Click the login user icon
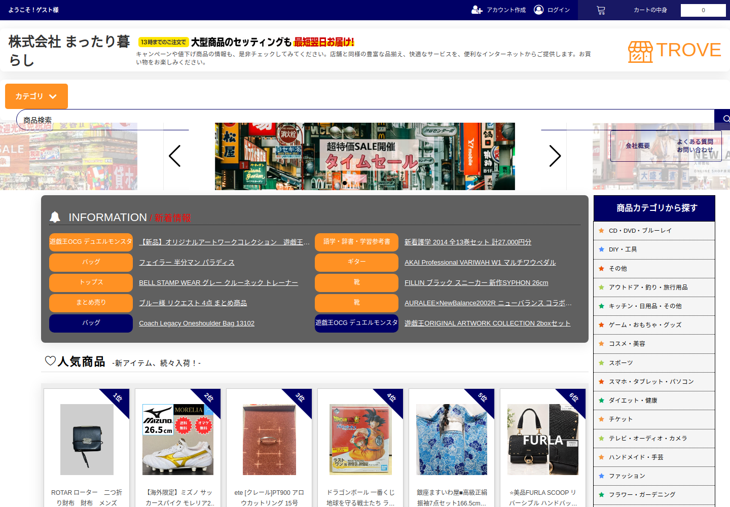 (539, 10)
